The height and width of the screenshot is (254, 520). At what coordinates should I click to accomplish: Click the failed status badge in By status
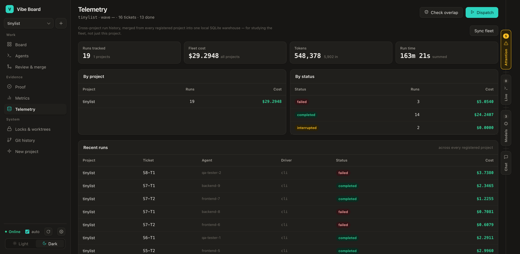(x=302, y=102)
